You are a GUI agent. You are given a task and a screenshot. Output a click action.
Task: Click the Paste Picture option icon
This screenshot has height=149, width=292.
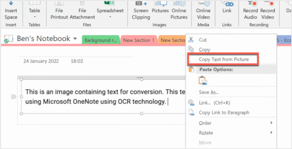(x=203, y=80)
